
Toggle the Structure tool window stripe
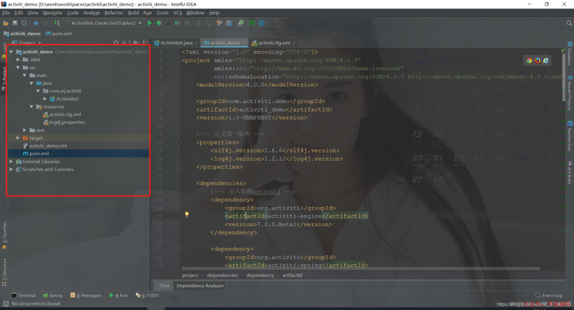(4, 272)
